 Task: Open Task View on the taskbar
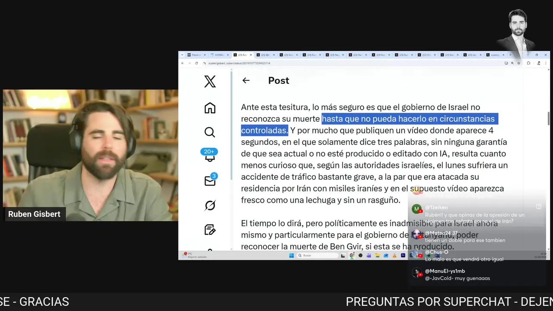click(343, 255)
